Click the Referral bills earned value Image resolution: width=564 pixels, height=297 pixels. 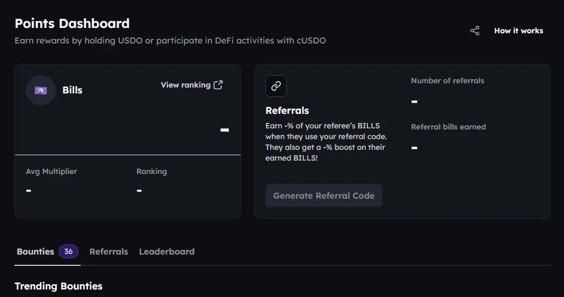pyautogui.click(x=414, y=148)
